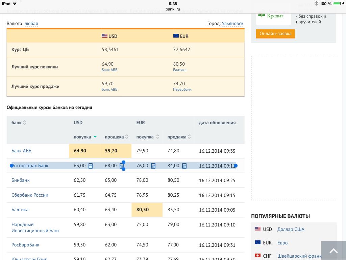Screen dimensions: 346x260
Task: Tap the Swiss flag in popular currencies
Action: (258, 256)
